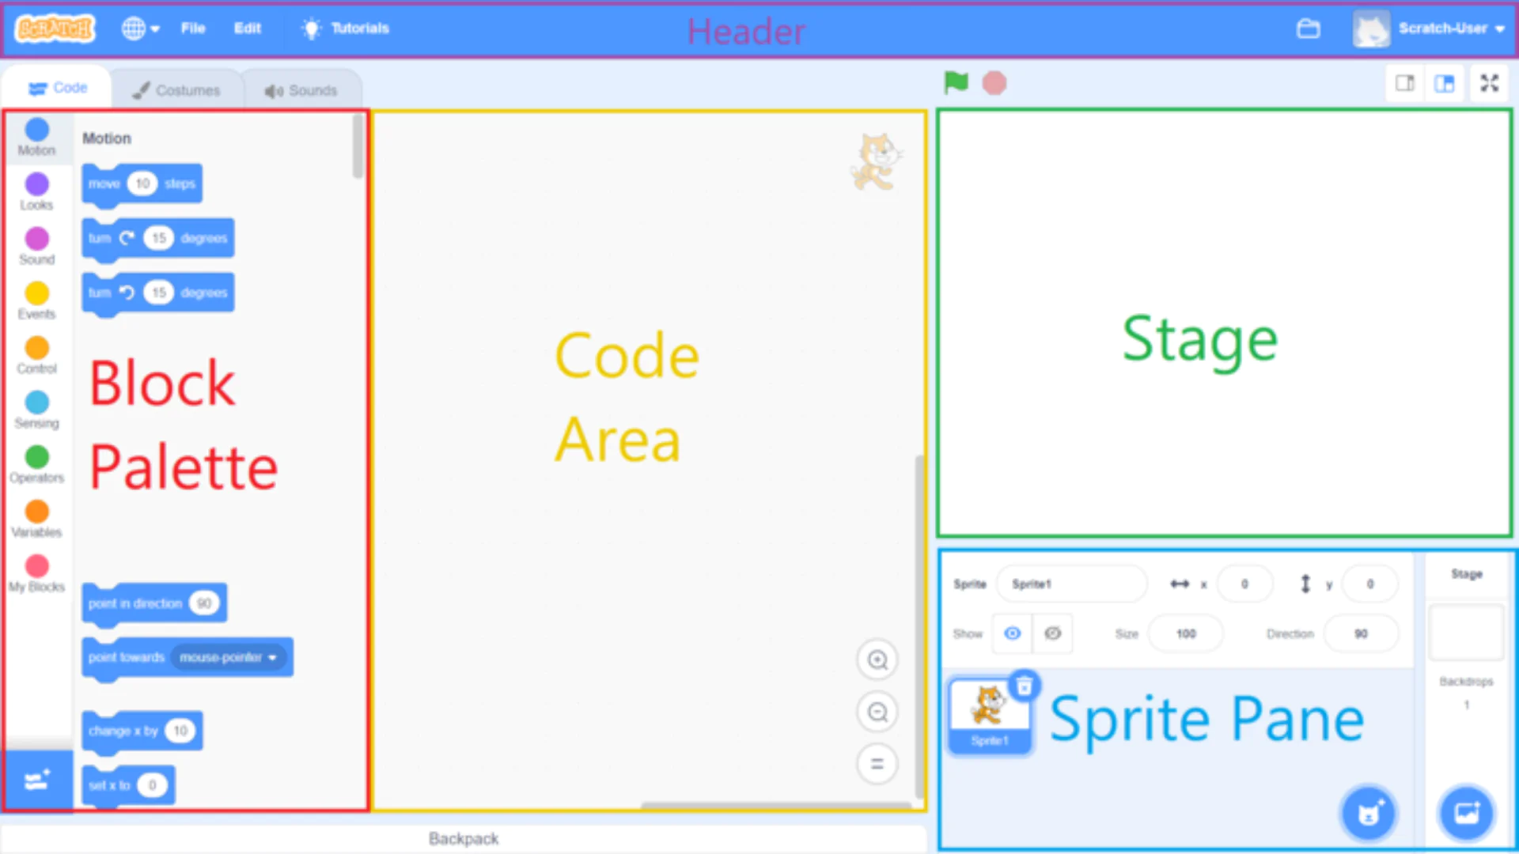Zoom into the code area
1519x854 pixels.
[877, 659]
